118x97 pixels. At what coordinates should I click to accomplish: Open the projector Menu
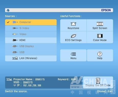pos(73,55)
